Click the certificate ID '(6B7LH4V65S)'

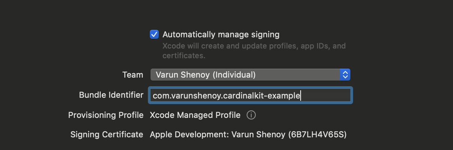click(317, 134)
